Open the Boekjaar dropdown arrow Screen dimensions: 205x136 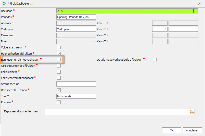point(196,11)
